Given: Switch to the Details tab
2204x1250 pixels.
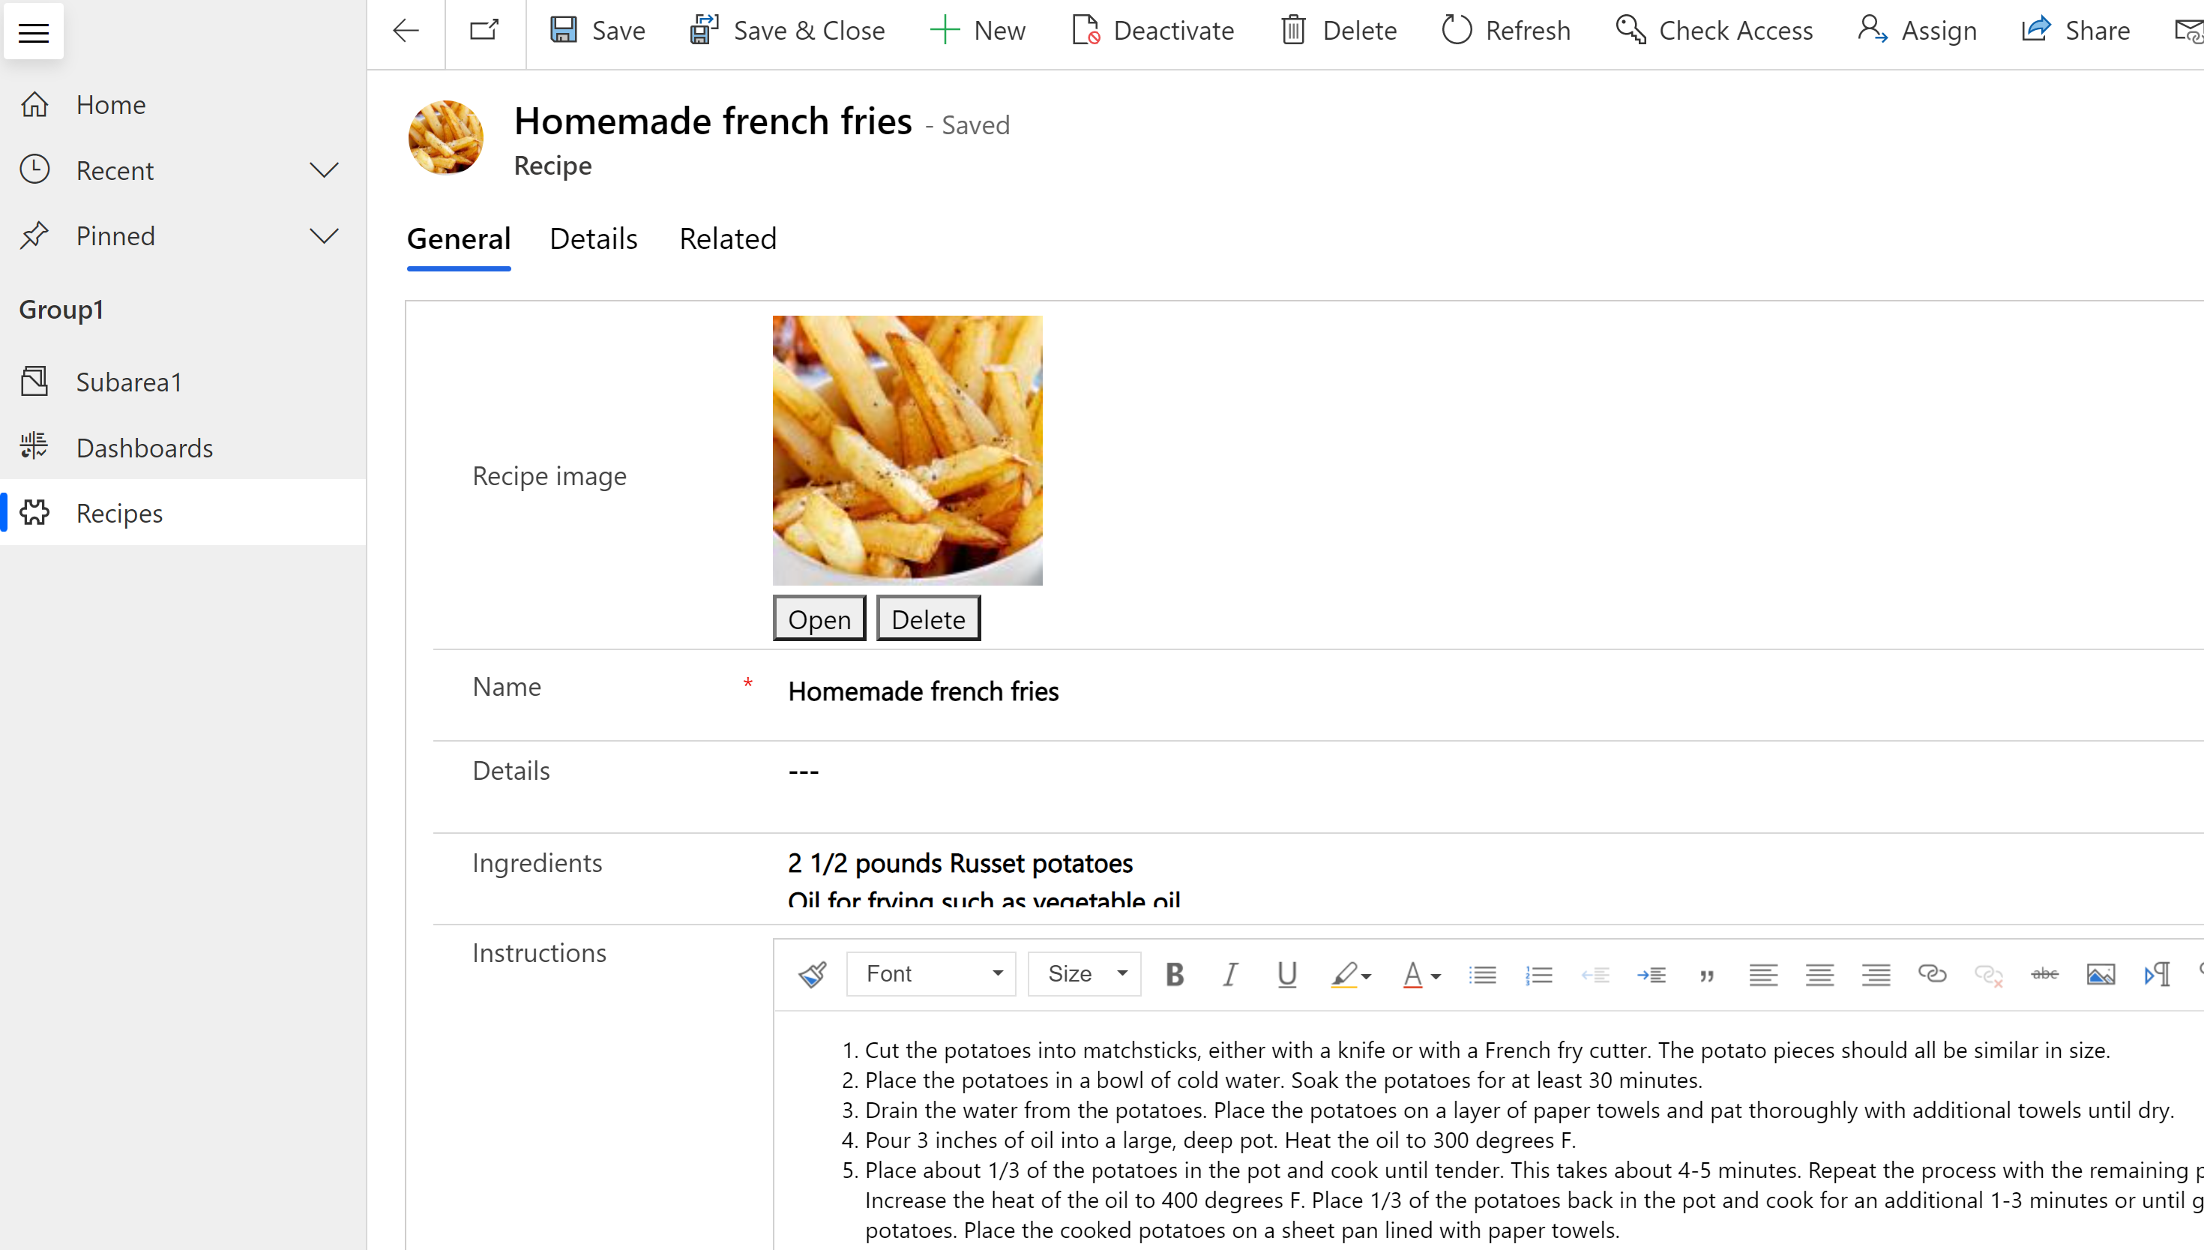Looking at the screenshot, I should (594, 238).
